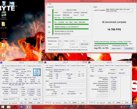The height and width of the screenshot is (109, 137).
Task: Open the landscape image file on desktop
Action: (x=12, y=4)
